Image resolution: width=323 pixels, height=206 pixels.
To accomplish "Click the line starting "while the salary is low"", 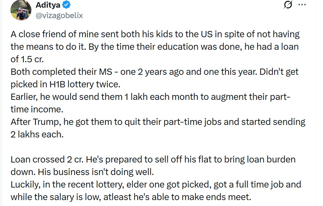I will (x=131, y=197).
